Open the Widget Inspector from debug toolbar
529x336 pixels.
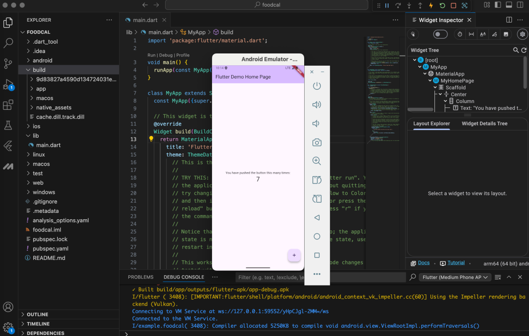click(464, 5)
